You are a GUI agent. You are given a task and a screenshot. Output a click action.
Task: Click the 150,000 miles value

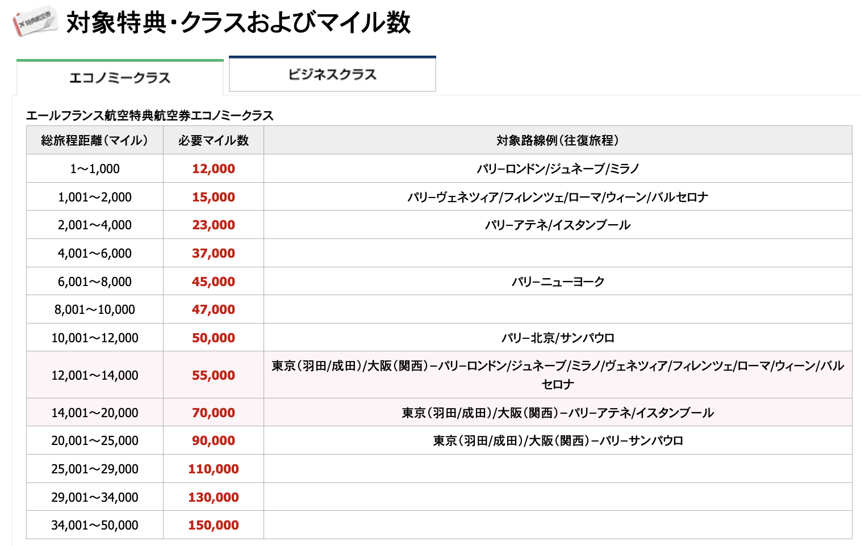pyautogui.click(x=214, y=525)
